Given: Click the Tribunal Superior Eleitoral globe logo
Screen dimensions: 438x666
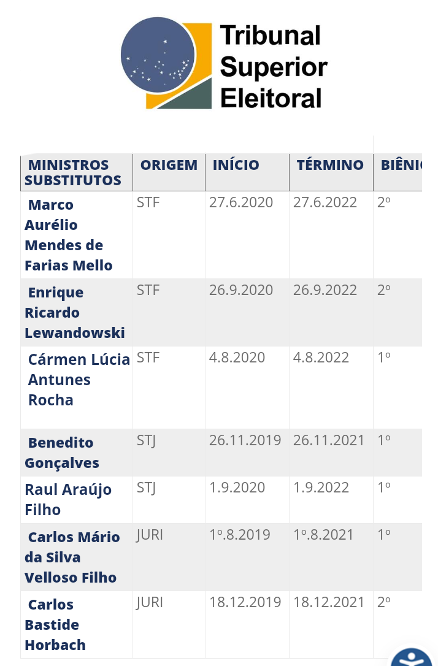Looking at the screenshot, I should [166, 63].
